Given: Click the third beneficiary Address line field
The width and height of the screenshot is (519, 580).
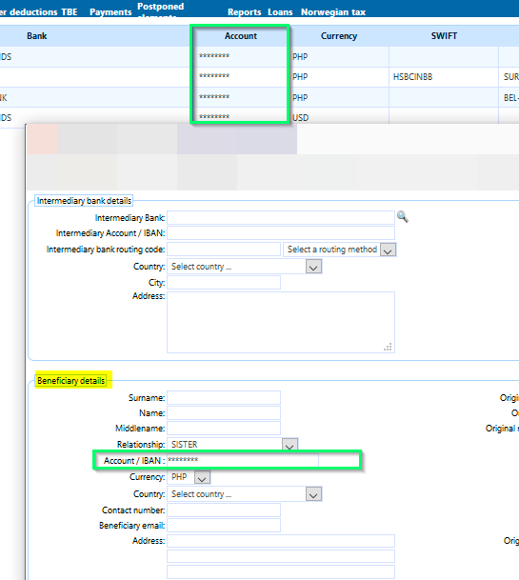Looking at the screenshot, I should tap(281, 571).
